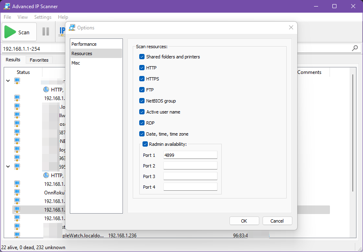
Task: Start scan with green Scan button
Action: tap(19, 32)
